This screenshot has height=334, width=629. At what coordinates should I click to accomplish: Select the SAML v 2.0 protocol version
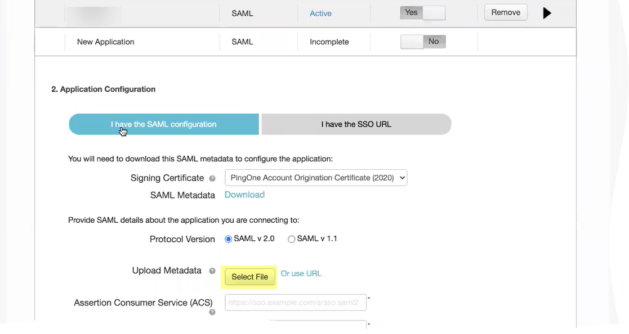(x=229, y=239)
